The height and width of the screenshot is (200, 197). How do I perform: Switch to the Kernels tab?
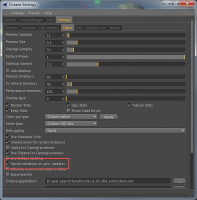point(10,20)
